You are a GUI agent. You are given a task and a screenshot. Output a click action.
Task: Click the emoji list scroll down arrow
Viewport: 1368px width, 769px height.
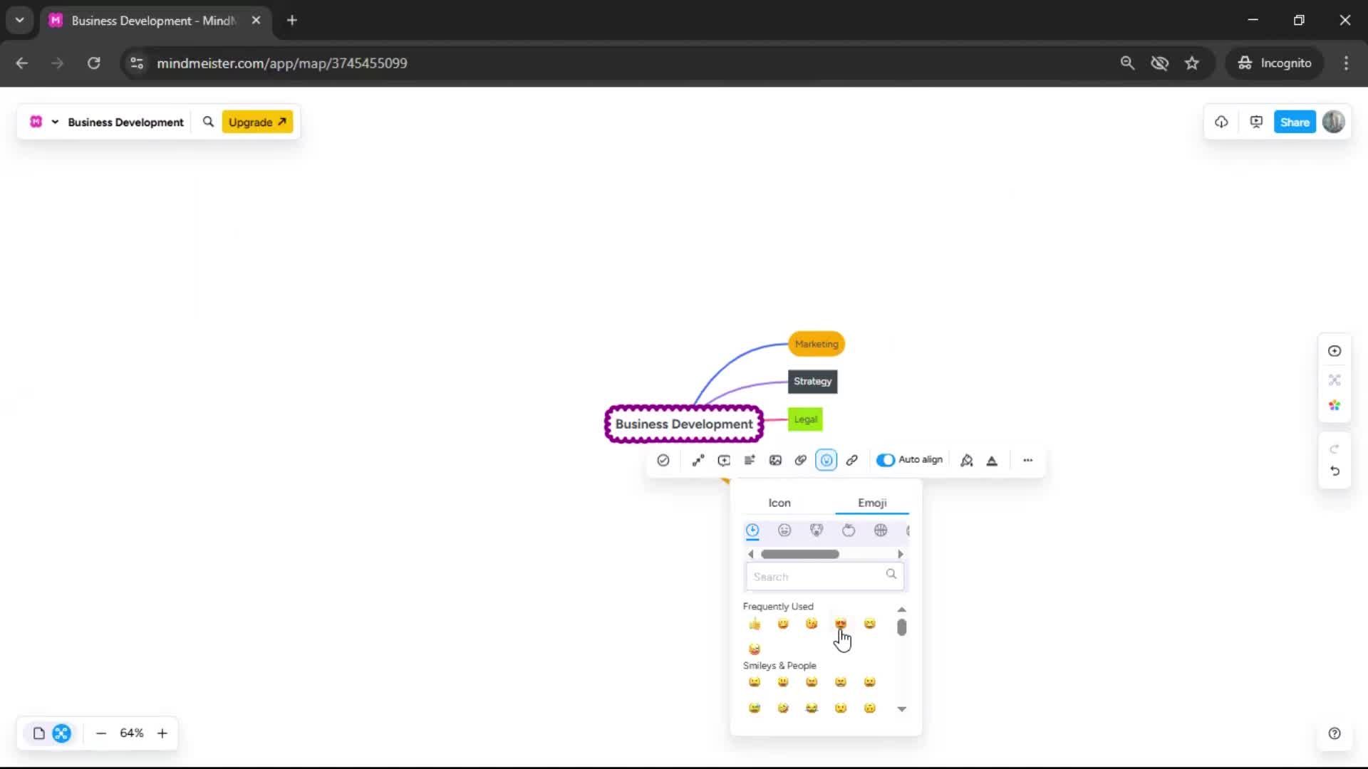[902, 709]
